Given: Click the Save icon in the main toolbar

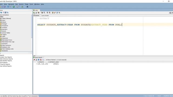Looking at the screenshot, I should [2, 7].
